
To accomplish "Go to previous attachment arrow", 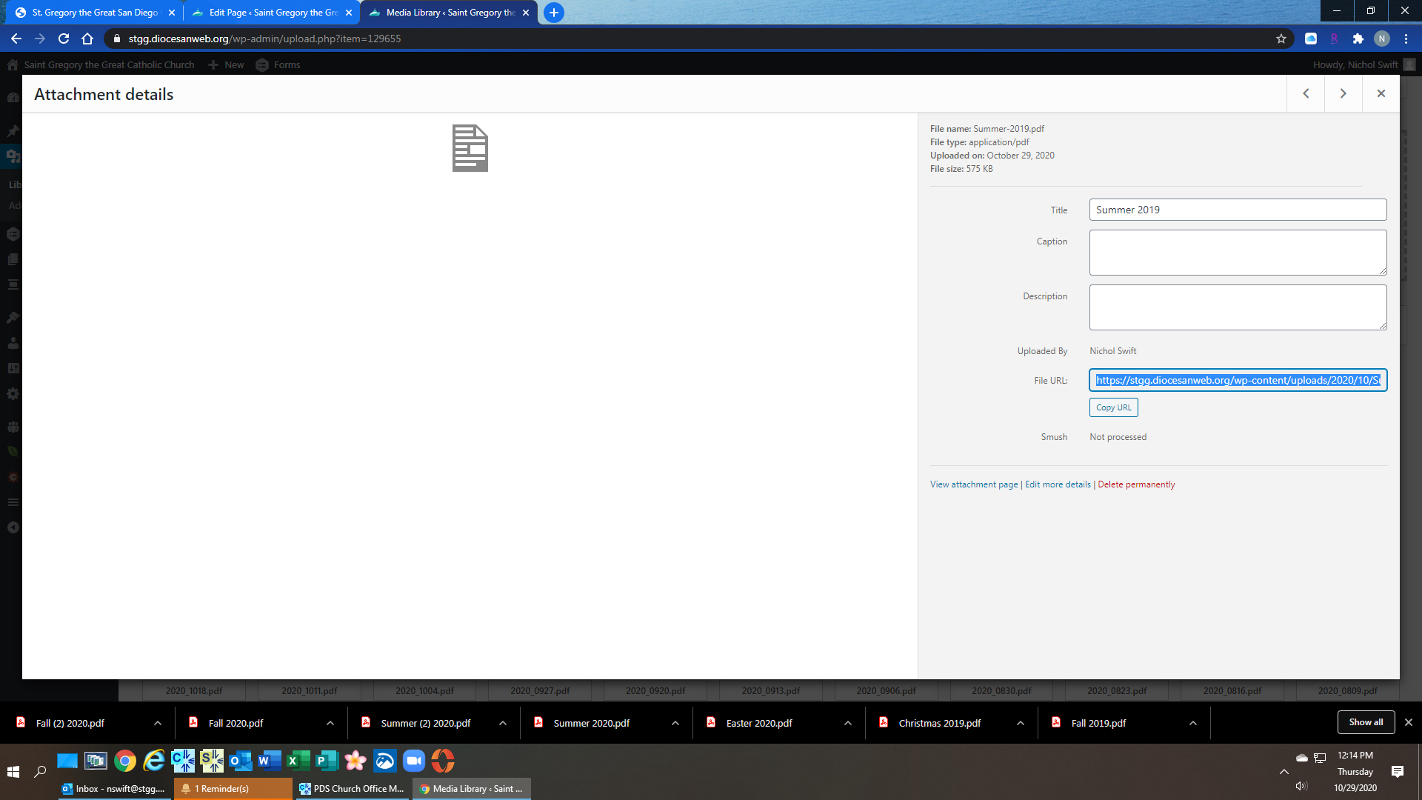I will pos(1306,93).
